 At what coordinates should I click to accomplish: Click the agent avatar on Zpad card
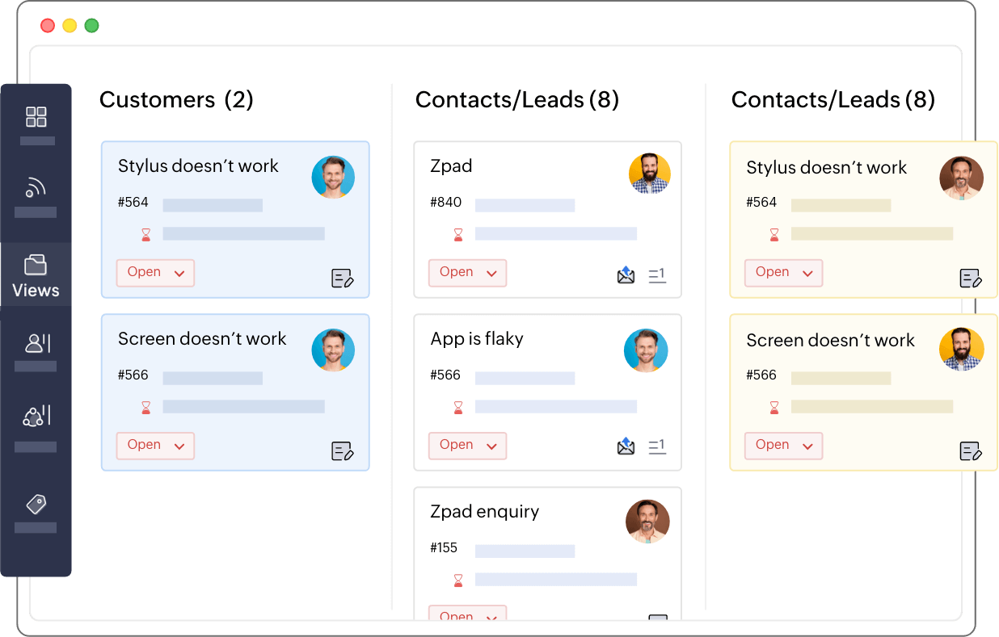pyautogui.click(x=650, y=174)
